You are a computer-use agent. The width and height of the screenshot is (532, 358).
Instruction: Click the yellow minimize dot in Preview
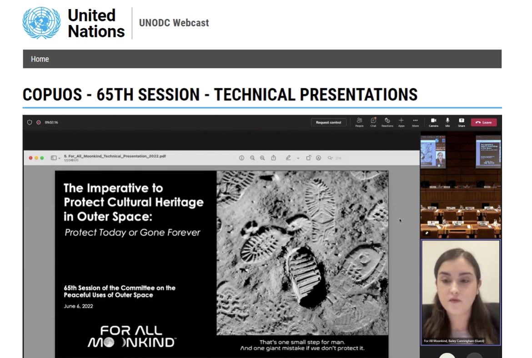[36, 158]
